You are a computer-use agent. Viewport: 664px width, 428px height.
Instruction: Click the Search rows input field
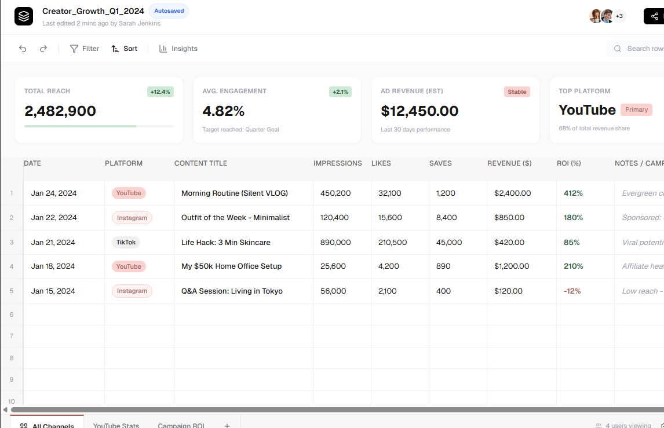[643, 49]
